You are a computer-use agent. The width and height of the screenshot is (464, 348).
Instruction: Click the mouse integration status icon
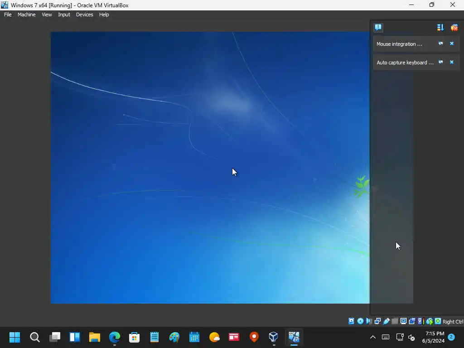click(430, 321)
